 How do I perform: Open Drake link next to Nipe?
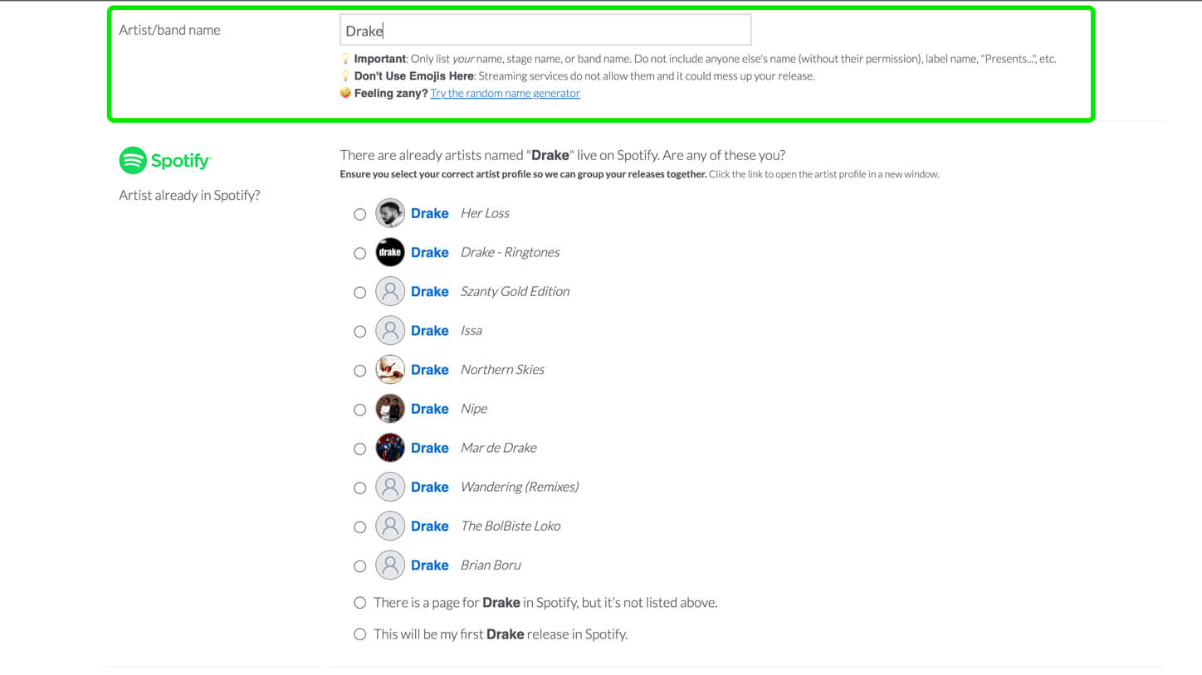430,409
